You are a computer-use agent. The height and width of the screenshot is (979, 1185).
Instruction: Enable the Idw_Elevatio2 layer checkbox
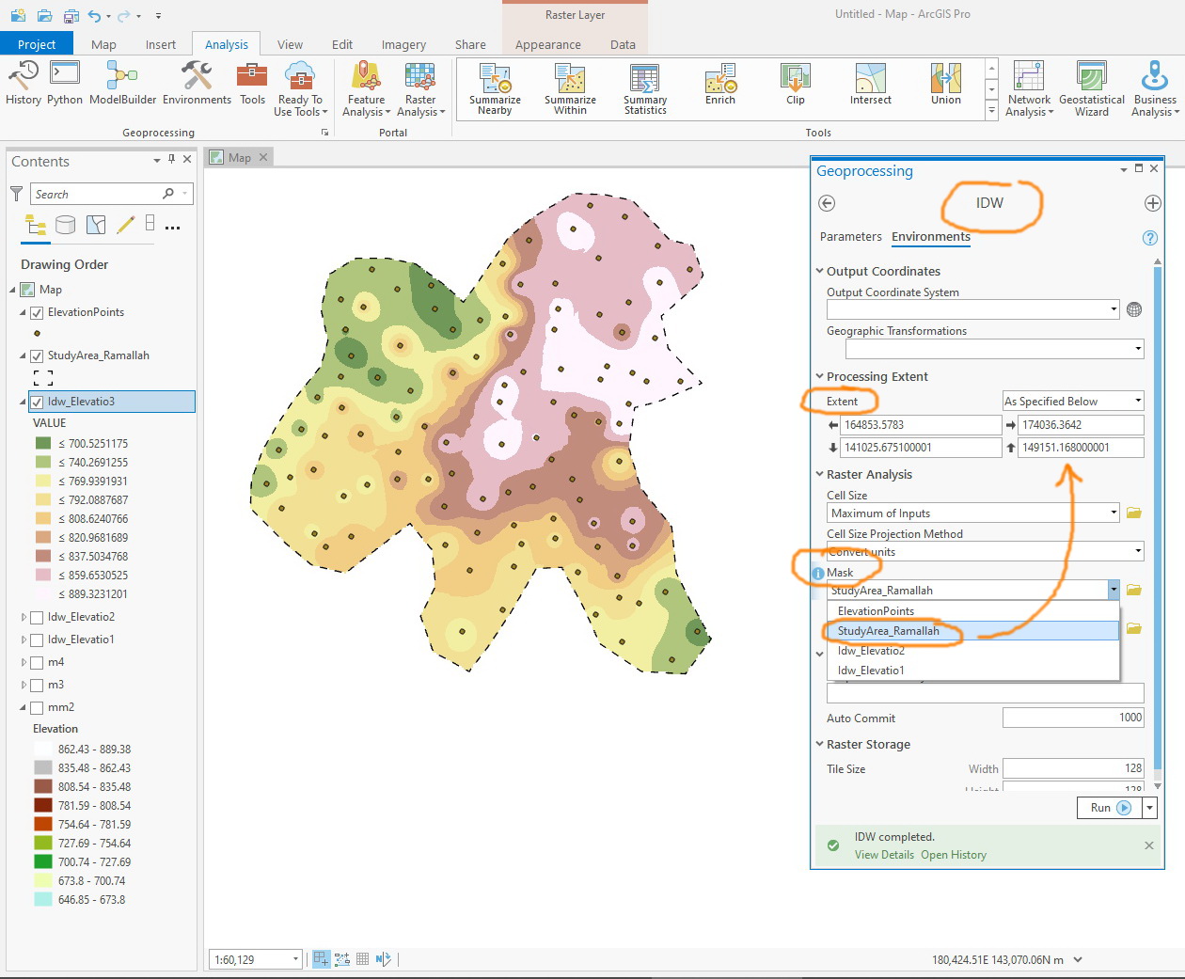pyautogui.click(x=37, y=617)
